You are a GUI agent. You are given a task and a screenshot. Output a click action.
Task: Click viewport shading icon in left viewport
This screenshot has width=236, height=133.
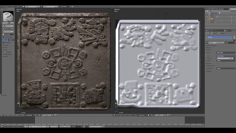coord(36,115)
